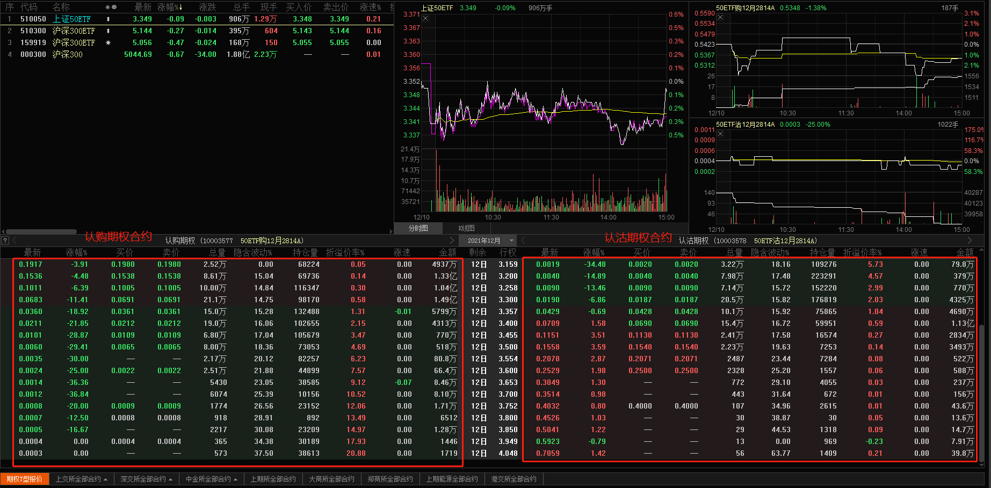Open the question mark help icon
The height and width of the screenshot is (488, 991).
5,241
